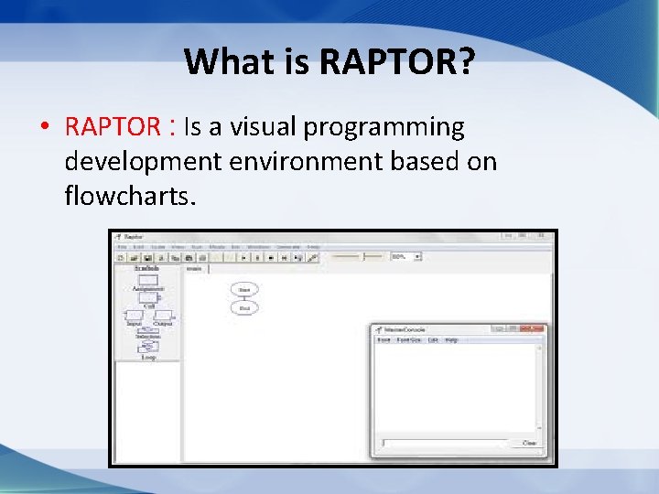The width and height of the screenshot is (659, 494).
Task: Click the MasterConsole command input field
Action: pos(445,443)
